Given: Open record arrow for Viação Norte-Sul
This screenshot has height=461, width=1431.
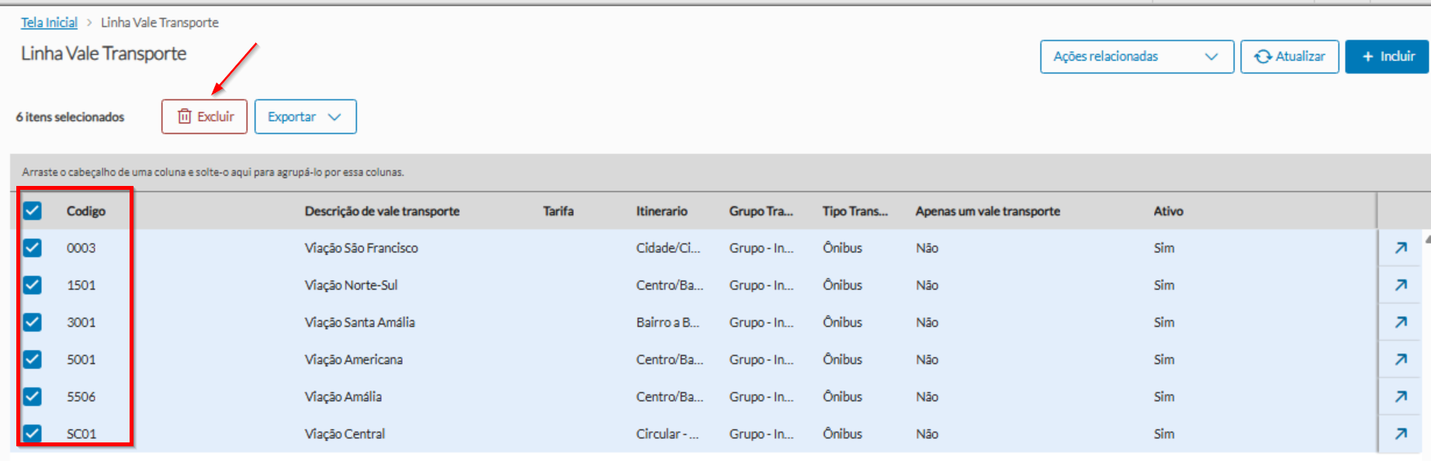Looking at the screenshot, I should 1401,285.
